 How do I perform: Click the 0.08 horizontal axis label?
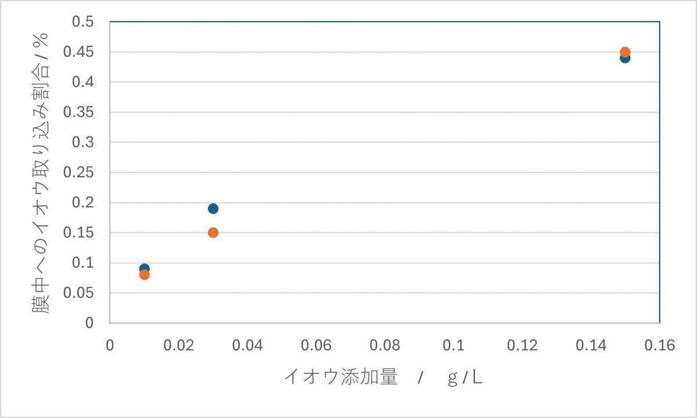click(x=385, y=345)
